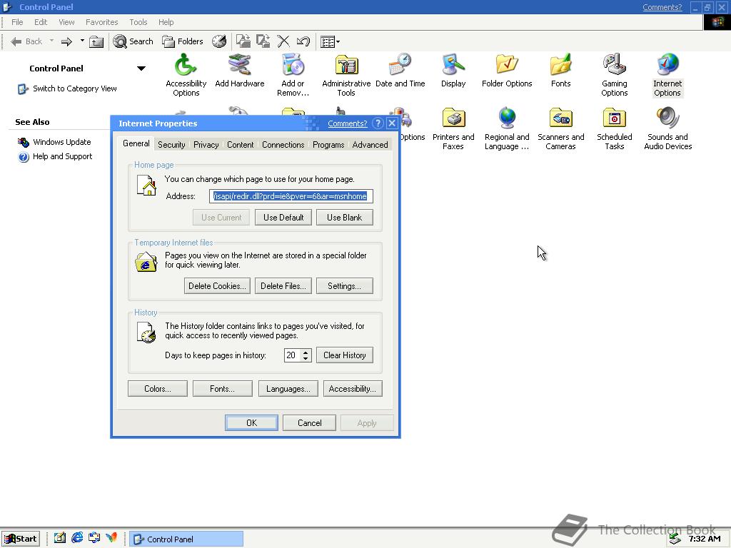Switch to the Advanced tab
Viewport: 731px width, 548px height.
(x=370, y=144)
